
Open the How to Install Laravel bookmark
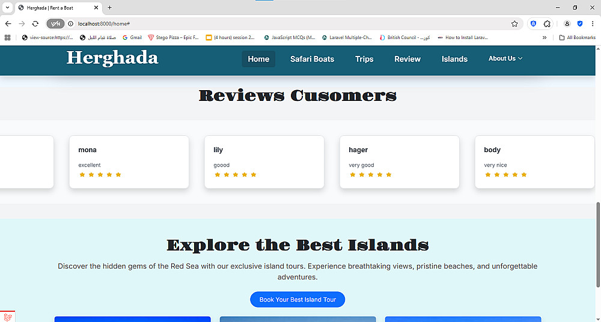(x=463, y=38)
